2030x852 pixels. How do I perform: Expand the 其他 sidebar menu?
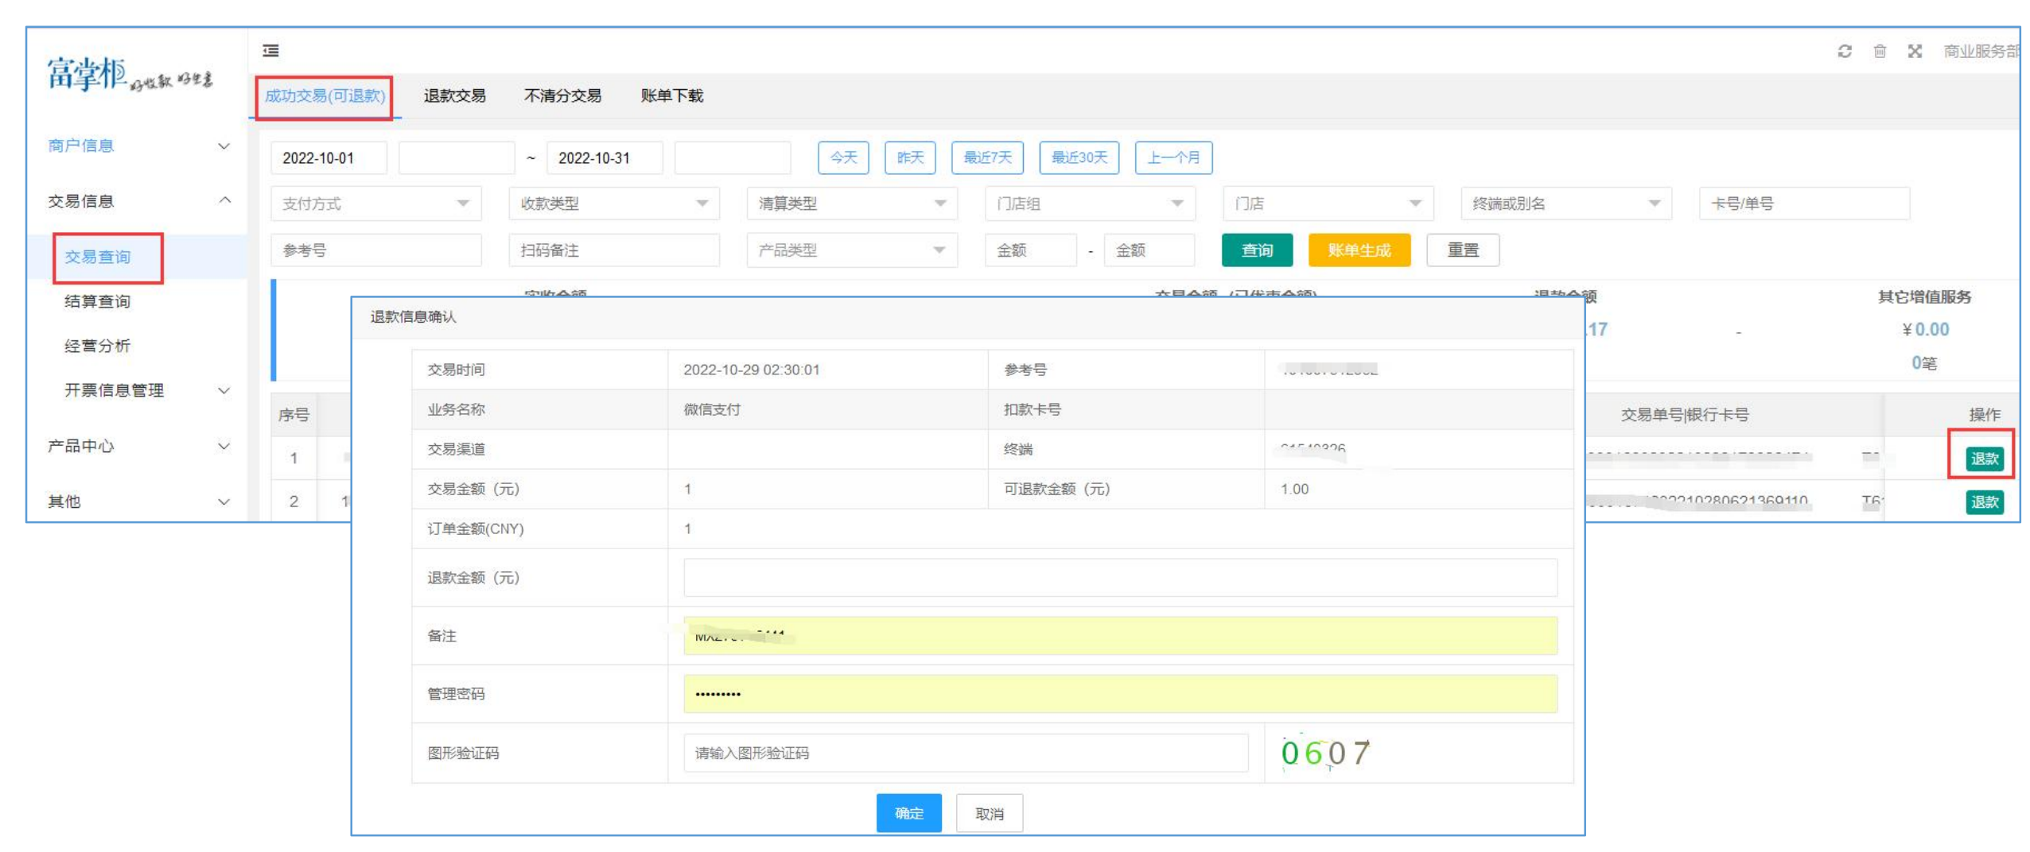coord(138,502)
